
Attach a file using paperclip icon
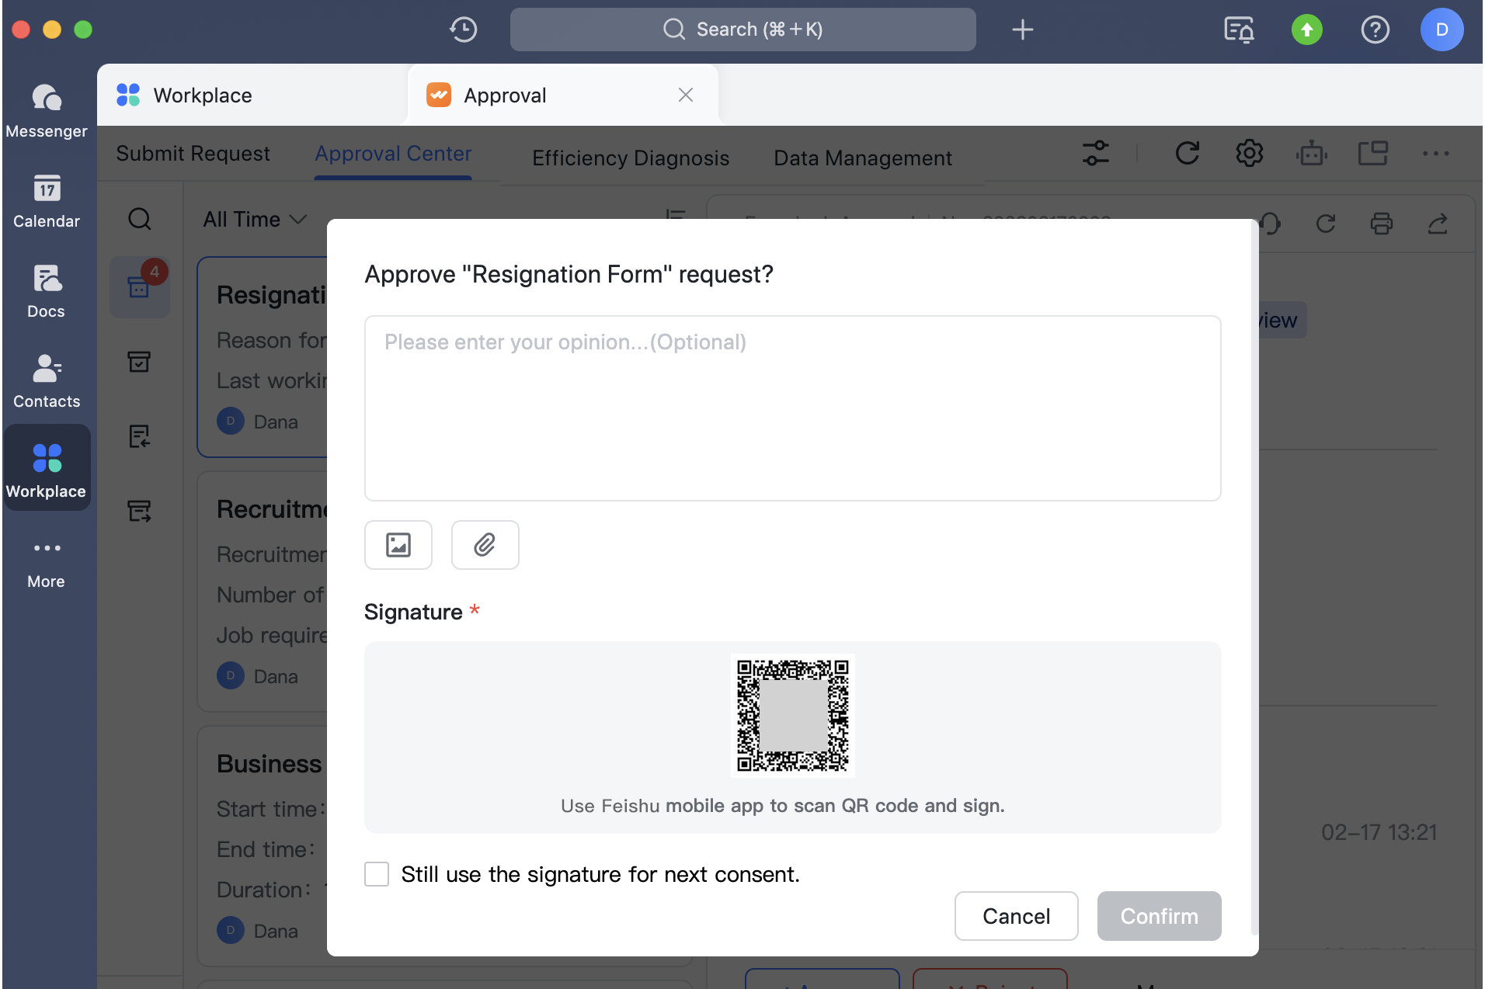click(x=485, y=545)
